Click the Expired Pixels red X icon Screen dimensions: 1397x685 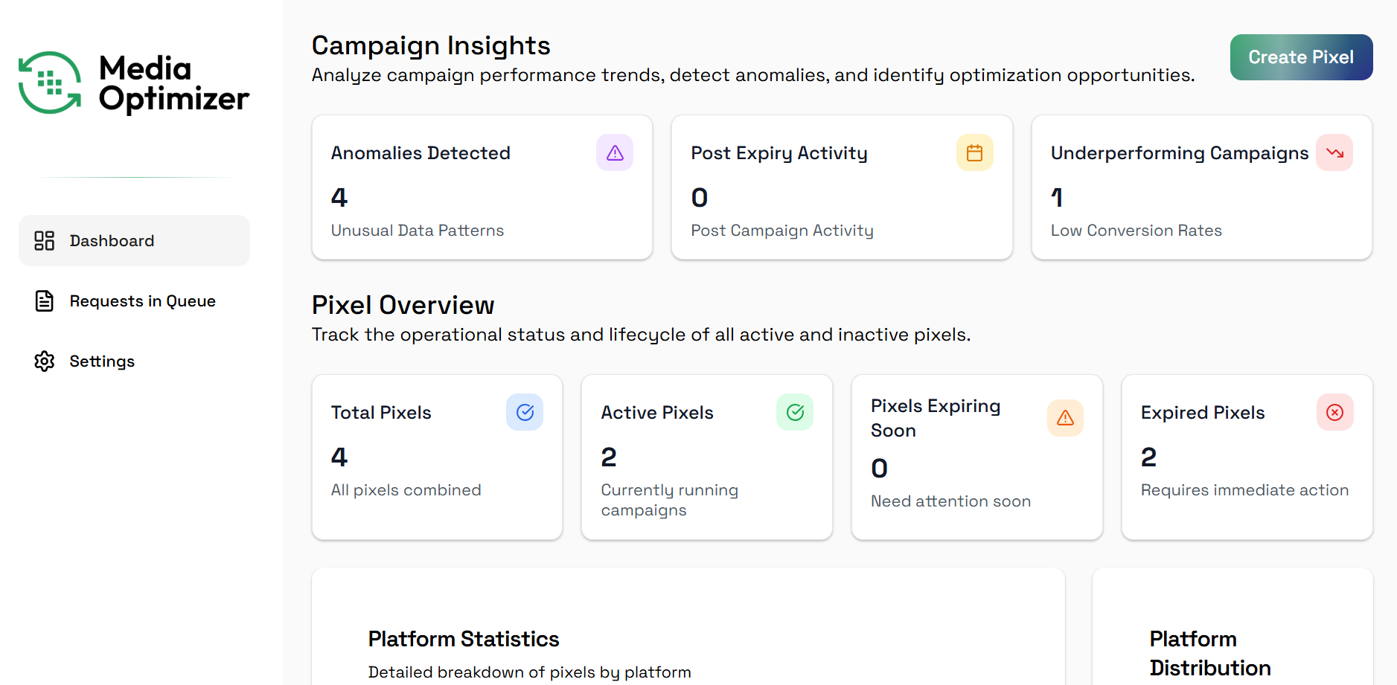(x=1334, y=413)
